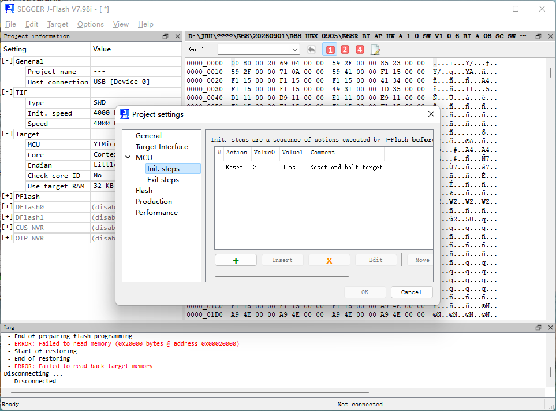Select Init. steps in settings tree
Image resolution: width=556 pixels, height=411 pixels.
pyautogui.click(x=173, y=169)
